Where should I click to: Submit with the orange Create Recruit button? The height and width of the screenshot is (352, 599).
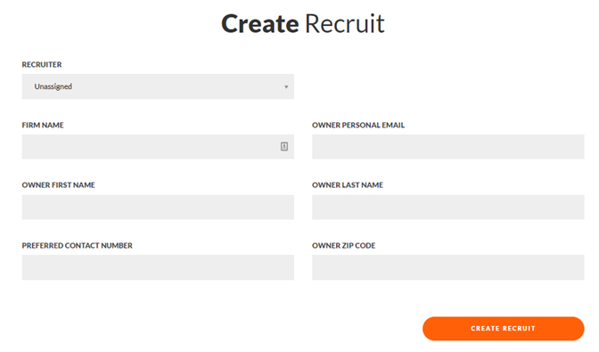(x=503, y=328)
